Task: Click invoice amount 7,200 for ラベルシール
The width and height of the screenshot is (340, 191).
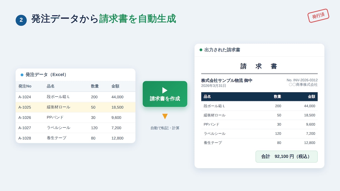Action: coord(310,134)
